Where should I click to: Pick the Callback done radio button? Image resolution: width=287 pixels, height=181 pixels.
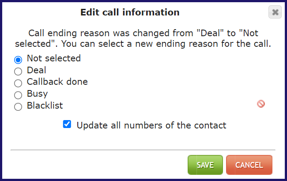tap(18, 83)
